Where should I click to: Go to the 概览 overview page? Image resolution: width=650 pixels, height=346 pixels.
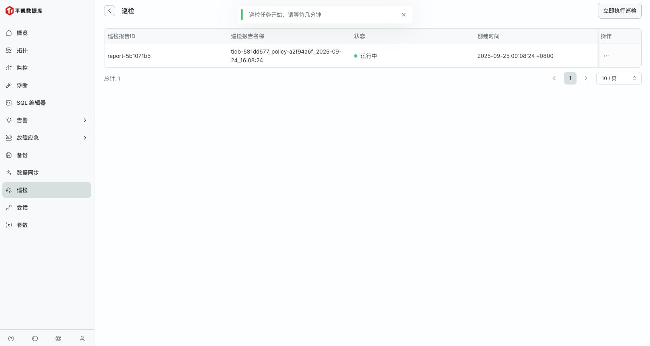[22, 33]
